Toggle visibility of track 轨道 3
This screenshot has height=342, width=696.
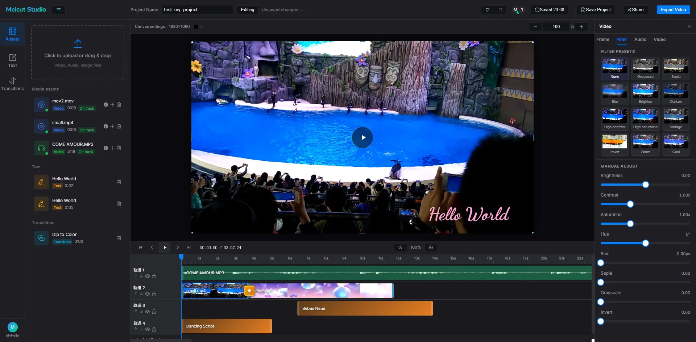pos(148,312)
